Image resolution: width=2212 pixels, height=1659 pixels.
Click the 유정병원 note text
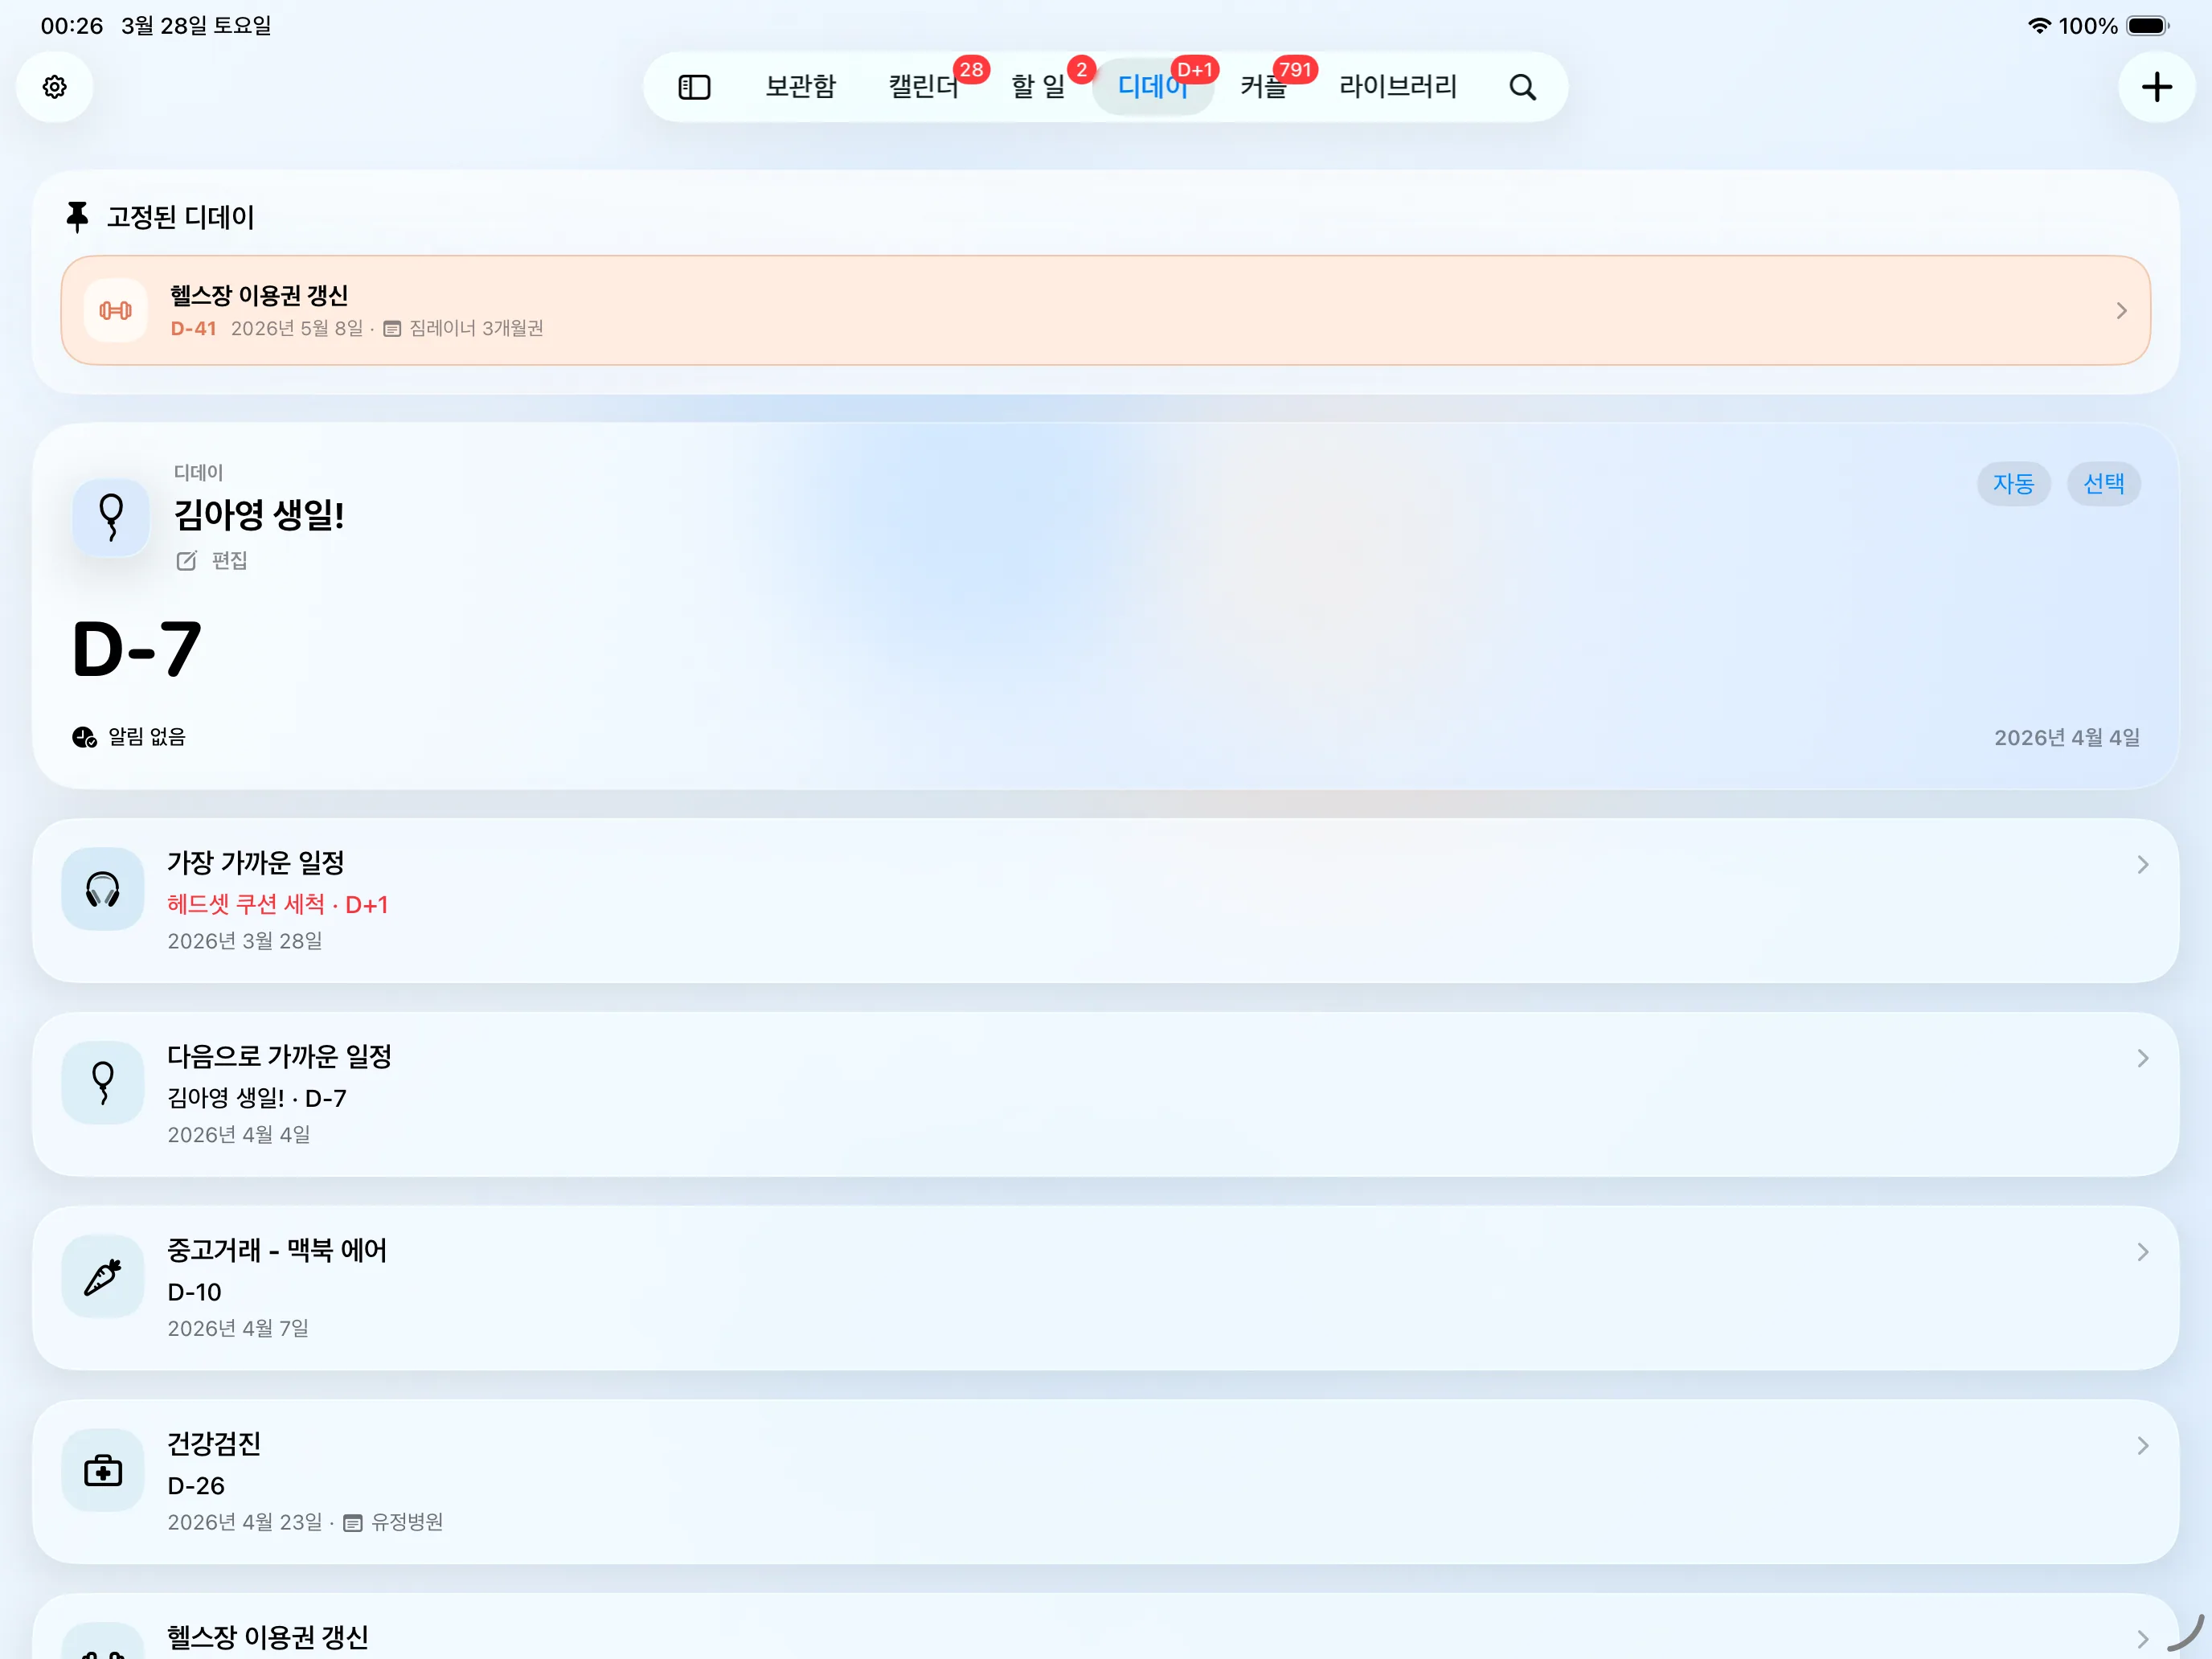click(x=407, y=1523)
